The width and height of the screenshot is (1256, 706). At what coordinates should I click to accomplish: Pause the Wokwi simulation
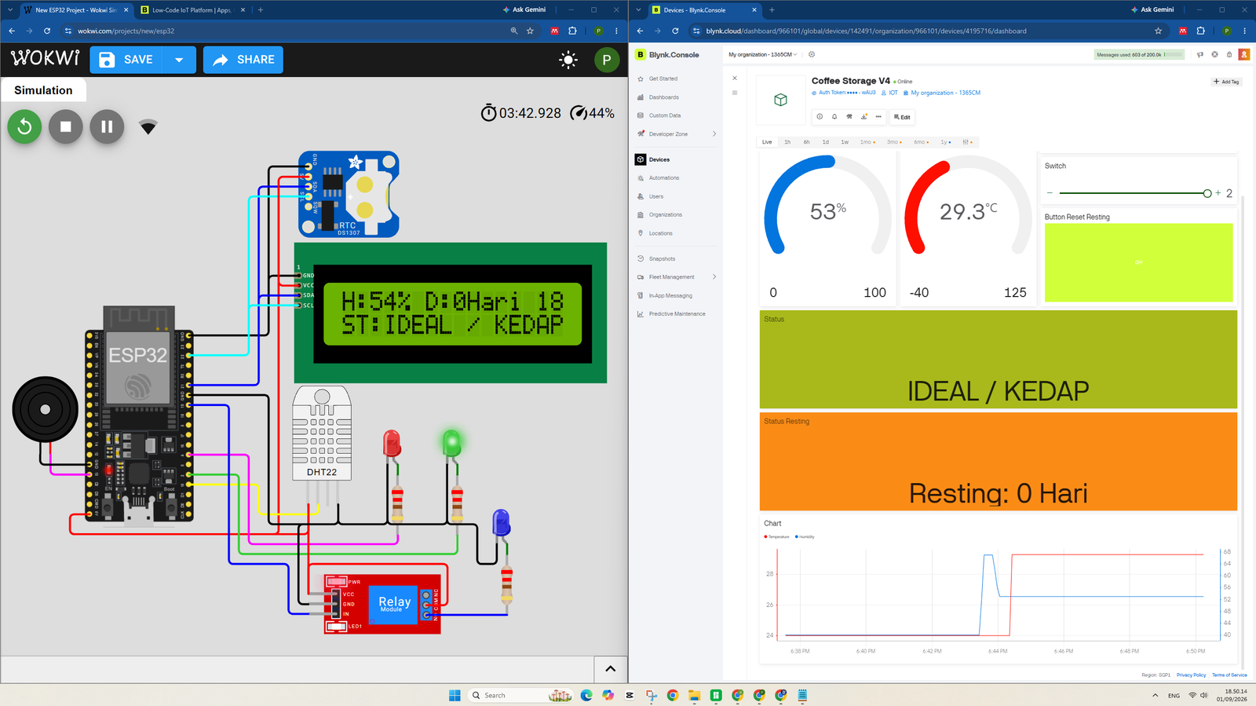(107, 126)
